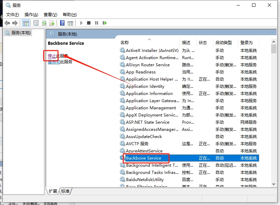
Task: Open Help via blue question-mark icon
Action: (62, 23)
